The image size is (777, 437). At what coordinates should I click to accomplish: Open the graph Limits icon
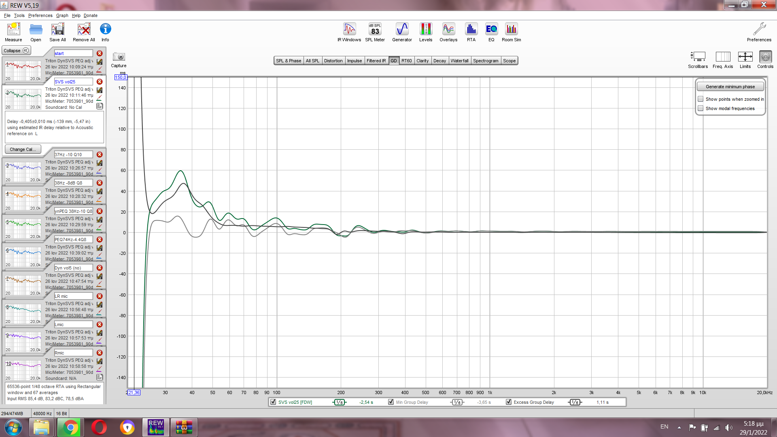click(745, 57)
